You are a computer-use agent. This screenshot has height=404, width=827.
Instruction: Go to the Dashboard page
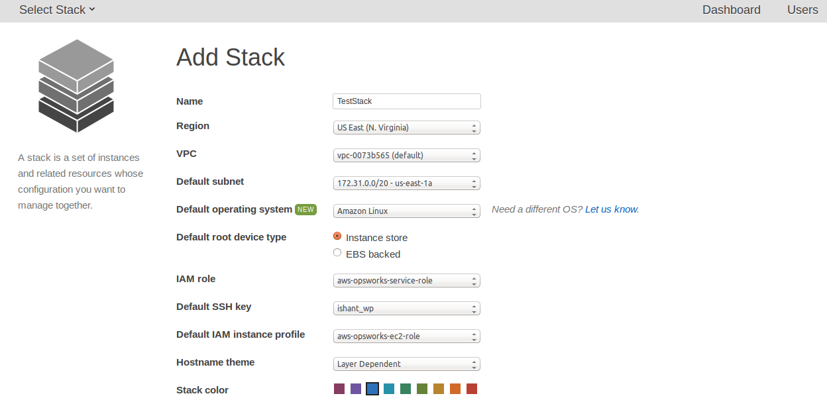click(x=731, y=10)
